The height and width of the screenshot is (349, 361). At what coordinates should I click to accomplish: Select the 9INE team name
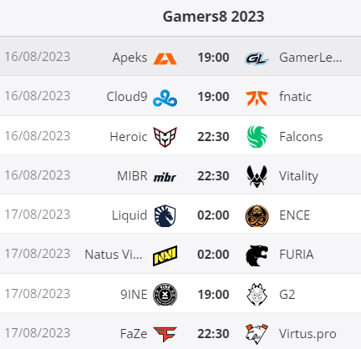(134, 295)
